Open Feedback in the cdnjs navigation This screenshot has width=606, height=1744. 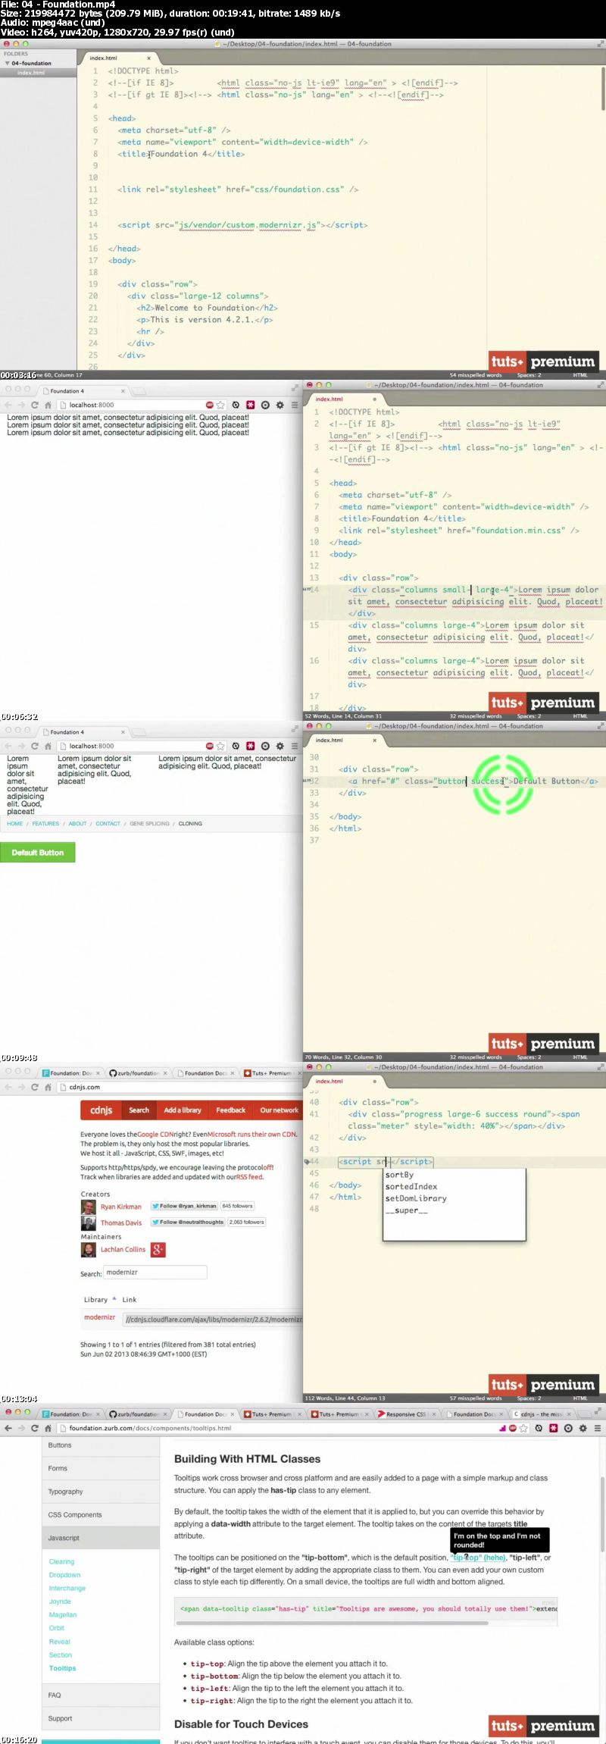(231, 1110)
